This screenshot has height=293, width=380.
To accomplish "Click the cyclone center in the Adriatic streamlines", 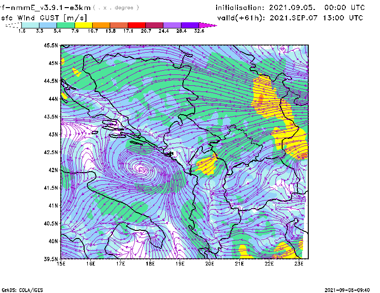I will (141, 169).
